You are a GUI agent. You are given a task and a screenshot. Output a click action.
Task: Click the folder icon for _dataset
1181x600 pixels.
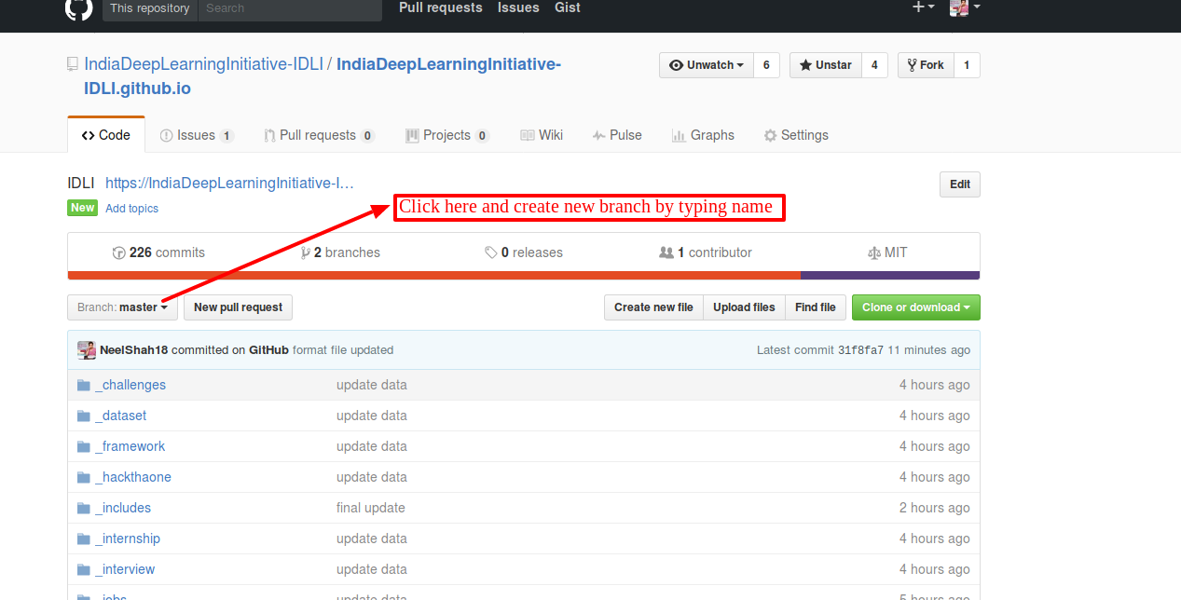click(84, 416)
